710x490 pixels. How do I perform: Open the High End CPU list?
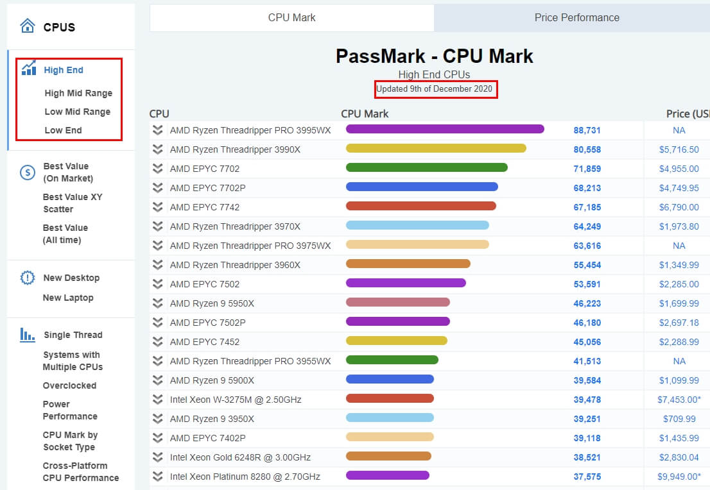[64, 70]
